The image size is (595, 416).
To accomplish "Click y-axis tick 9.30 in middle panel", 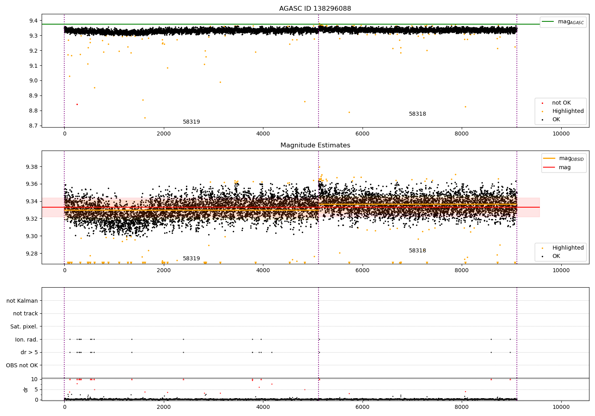I will [x=32, y=237].
